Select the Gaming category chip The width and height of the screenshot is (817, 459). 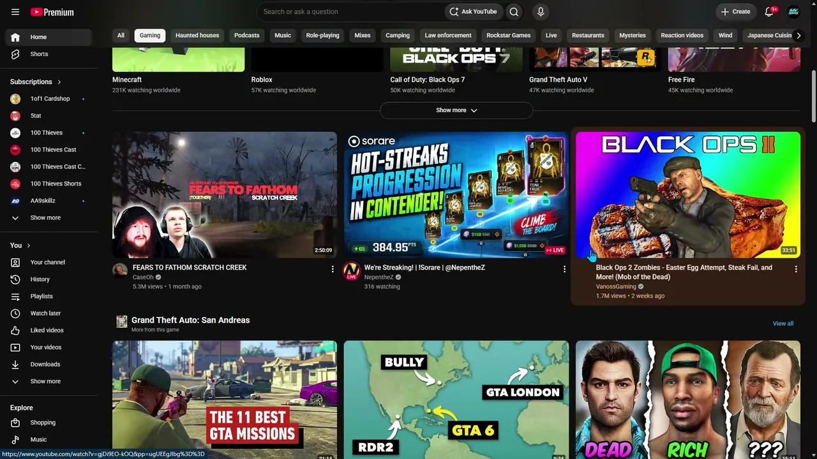pos(150,36)
